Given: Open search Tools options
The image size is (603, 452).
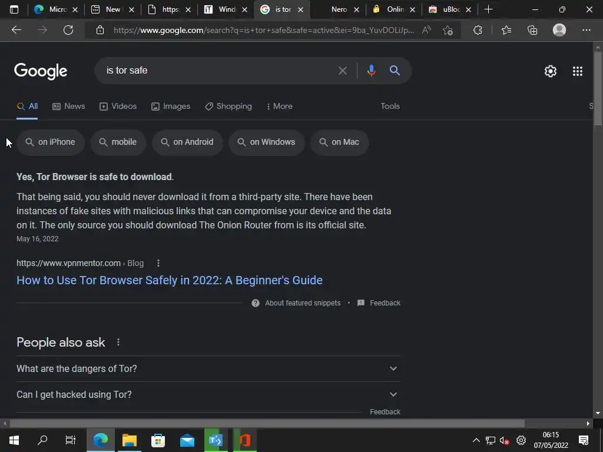Looking at the screenshot, I should [x=390, y=107].
